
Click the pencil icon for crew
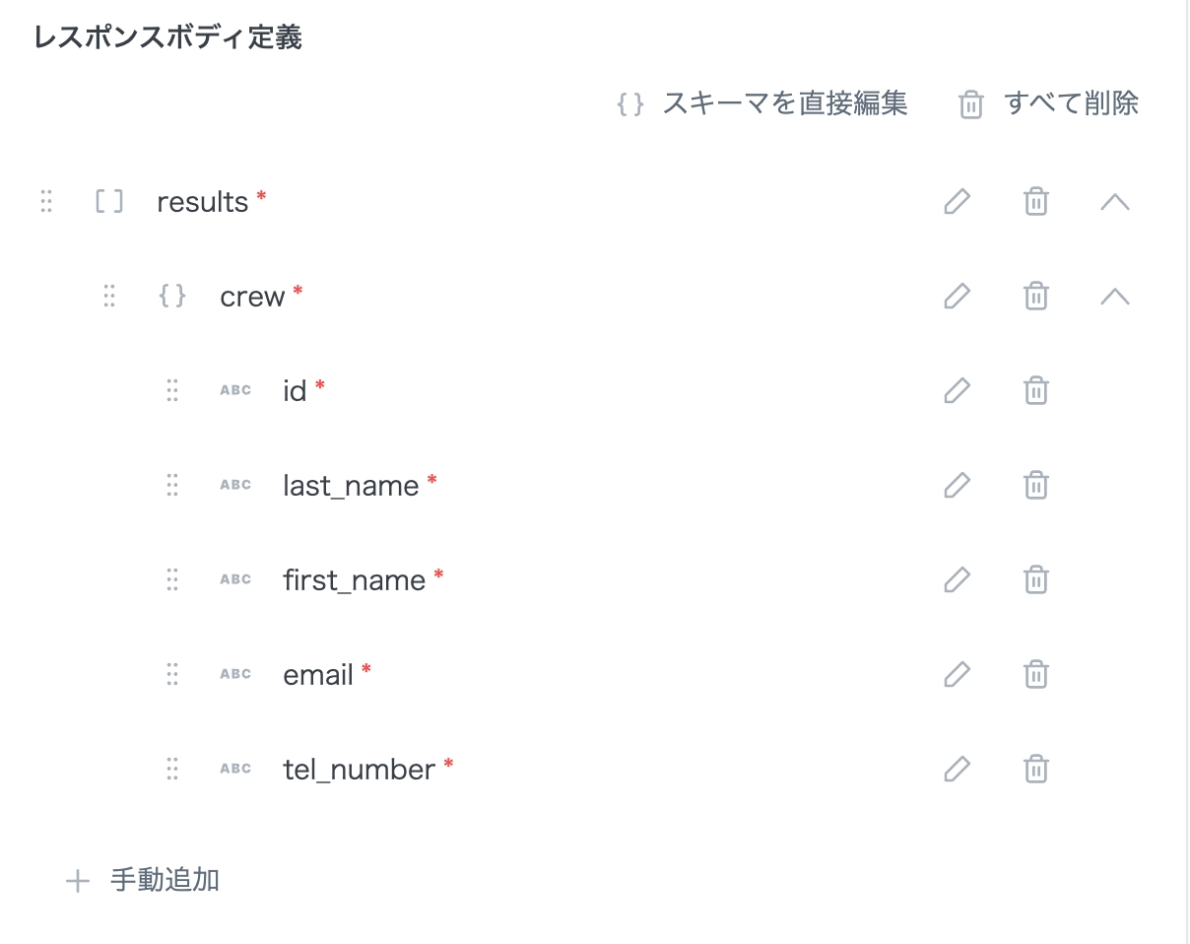957,297
